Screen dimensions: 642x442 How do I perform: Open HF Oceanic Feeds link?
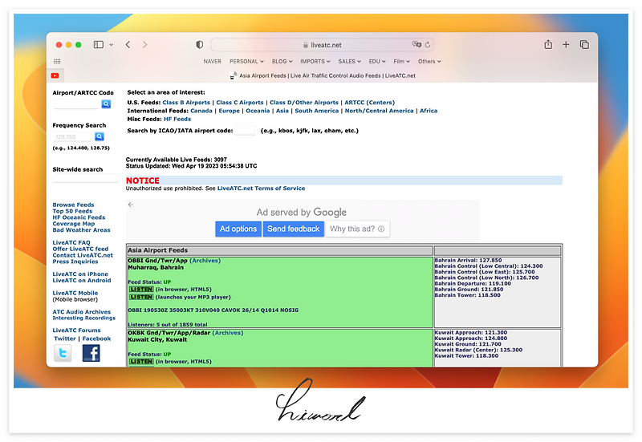click(79, 217)
